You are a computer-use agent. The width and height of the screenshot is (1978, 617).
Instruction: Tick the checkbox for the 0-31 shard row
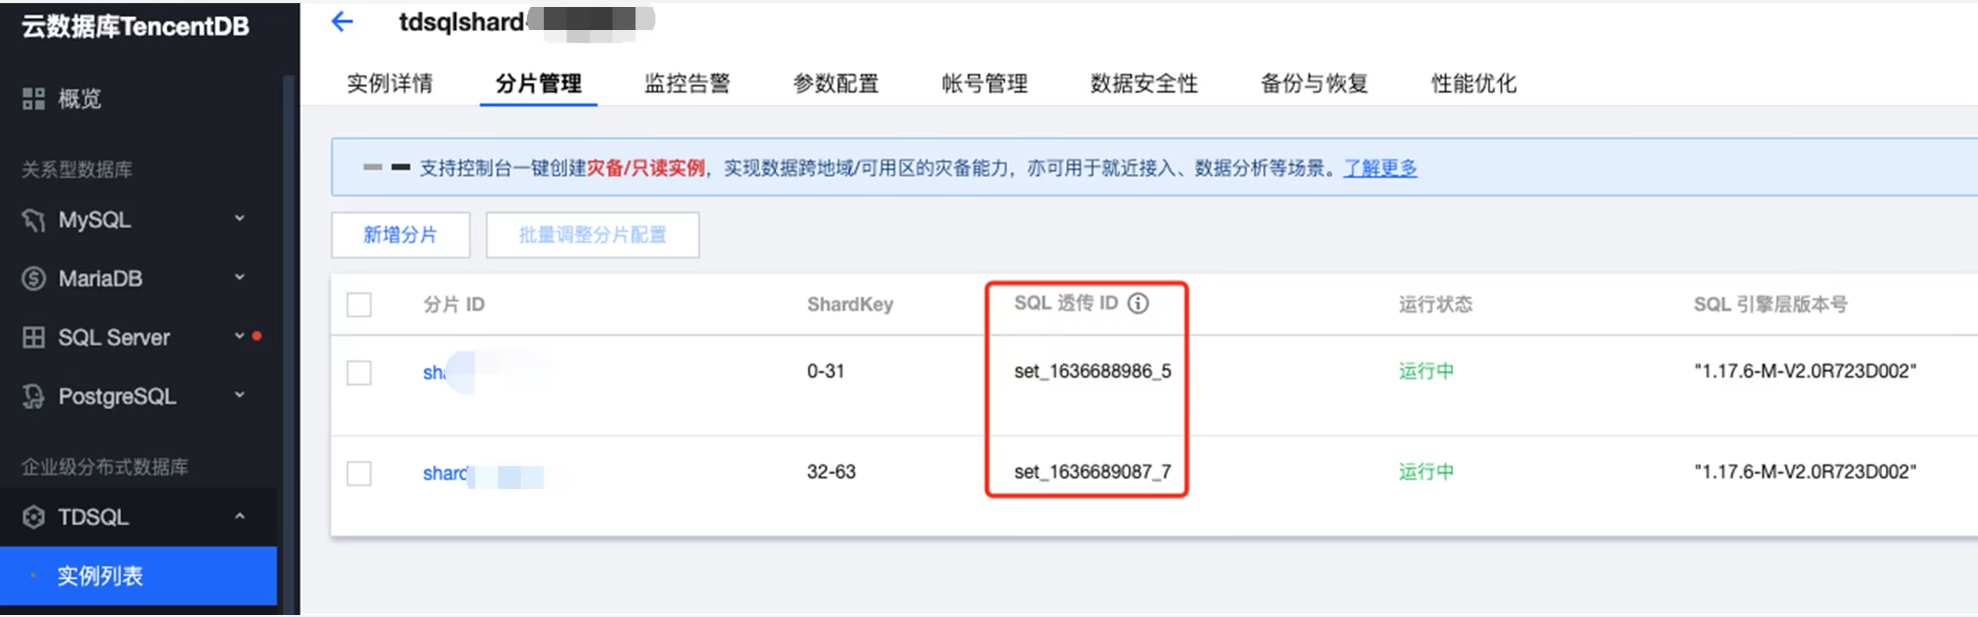tap(359, 372)
